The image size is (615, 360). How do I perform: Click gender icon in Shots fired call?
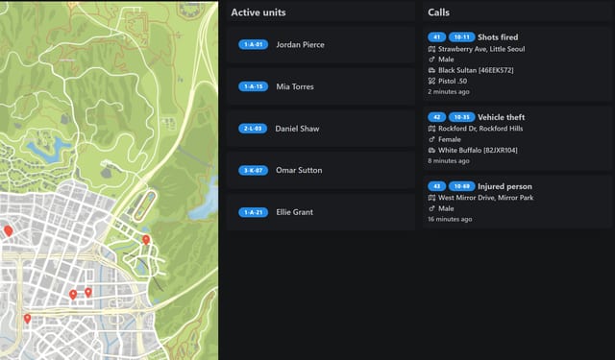click(x=431, y=60)
